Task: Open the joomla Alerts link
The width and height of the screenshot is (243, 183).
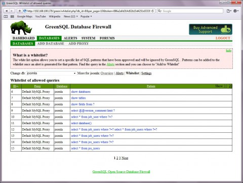Action: (119, 73)
